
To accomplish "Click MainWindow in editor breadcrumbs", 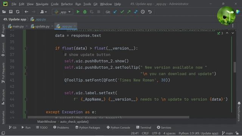I will 47,122.
